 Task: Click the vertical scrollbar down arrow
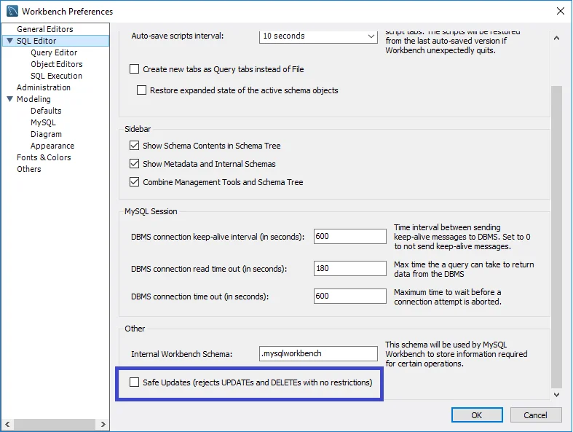click(557, 394)
